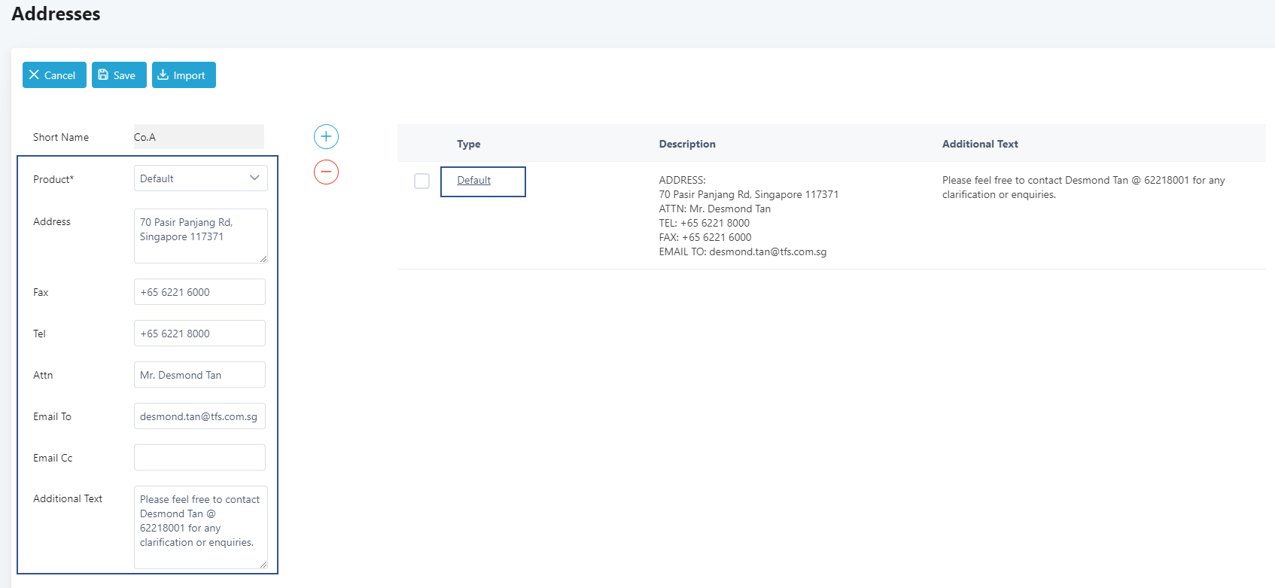This screenshot has width=1275, height=588.
Task: Click the empty Email Cc field
Action: 199,458
